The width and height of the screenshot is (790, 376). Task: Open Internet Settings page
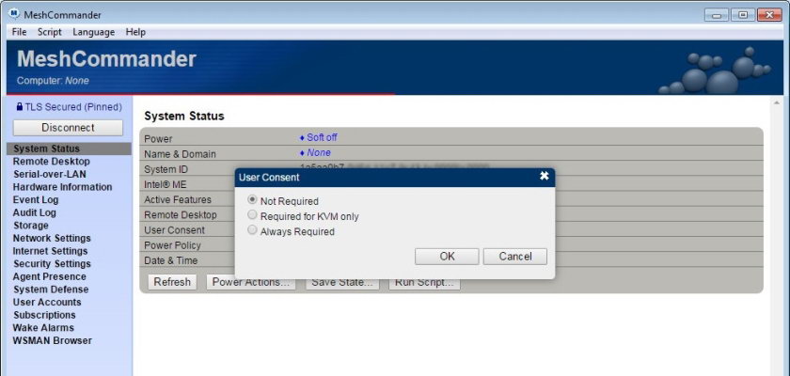click(x=51, y=251)
